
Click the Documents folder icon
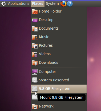(35, 29)
